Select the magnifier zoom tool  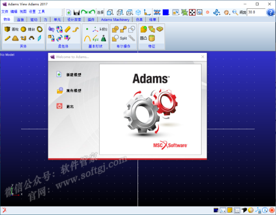(x=235, y=12)
